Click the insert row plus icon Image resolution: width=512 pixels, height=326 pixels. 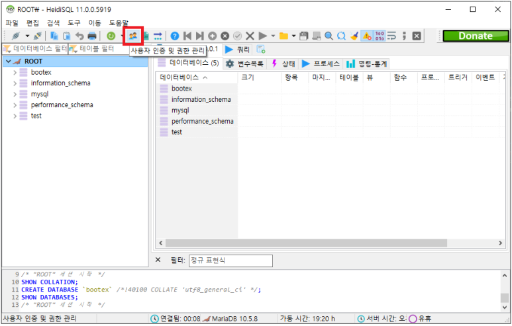tap(212, 36)
